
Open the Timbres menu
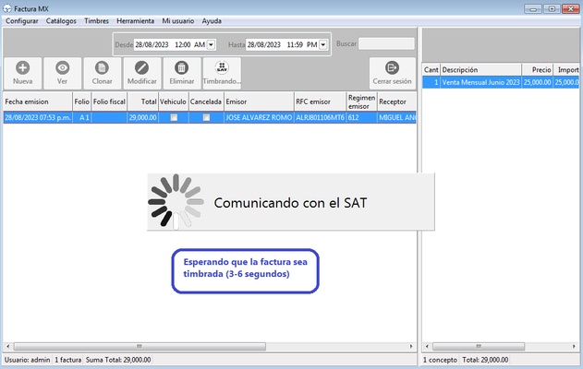pos(96,21)
